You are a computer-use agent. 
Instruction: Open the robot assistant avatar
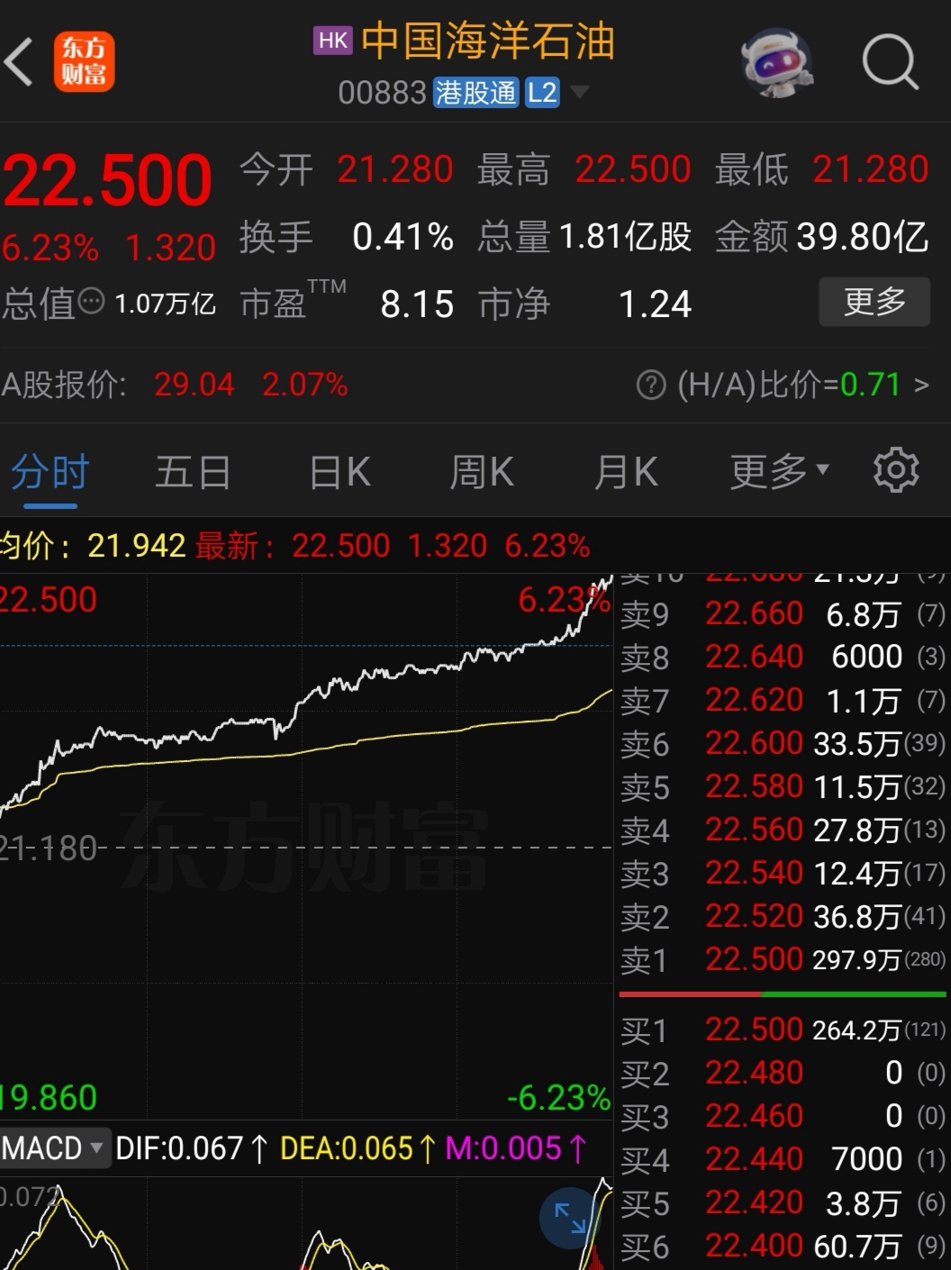pos(776,62)
